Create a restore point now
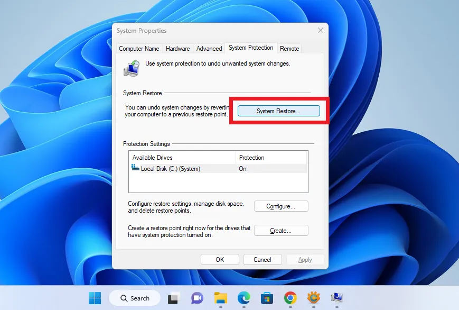The image size is (459, 310). [x=281, y=230]
